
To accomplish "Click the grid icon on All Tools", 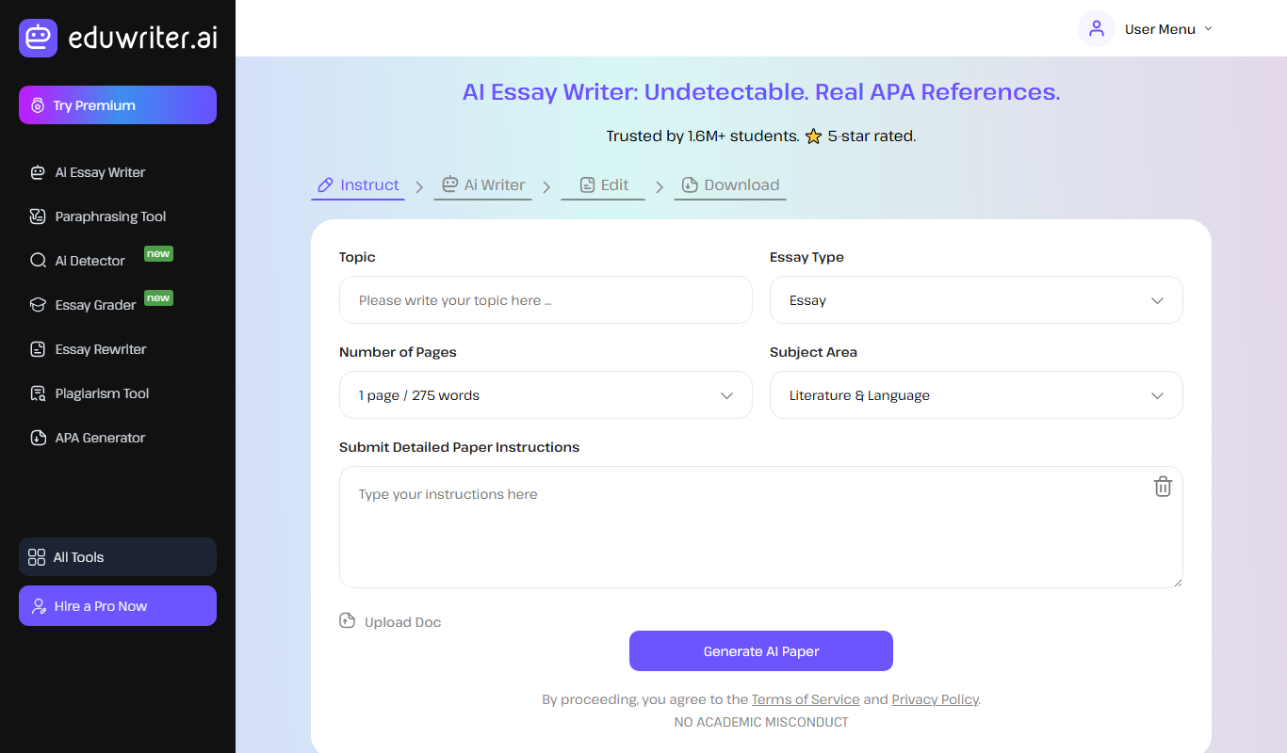I will click(37, 557).
